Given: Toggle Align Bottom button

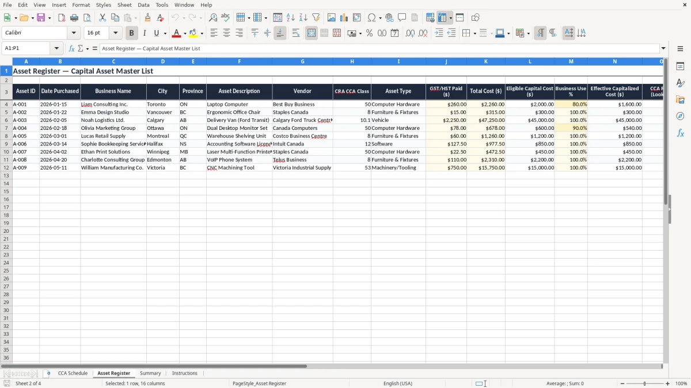Looking at the screenshot, I should pos(280,33).
